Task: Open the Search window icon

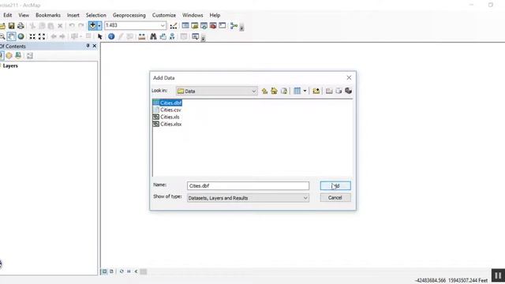Action: click(204, 25)
